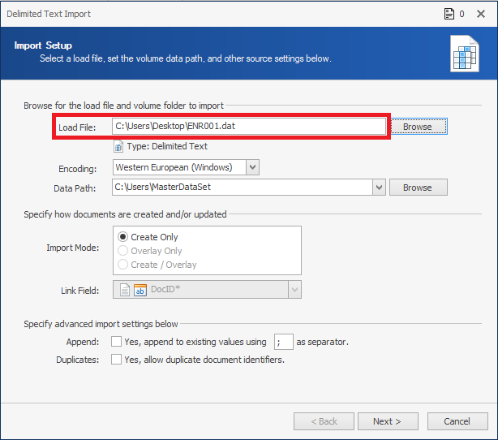Screen dimensions: 498x440
Task: Click the 'ab' text field icon by DocID
Action: click(x=140, y=290)
